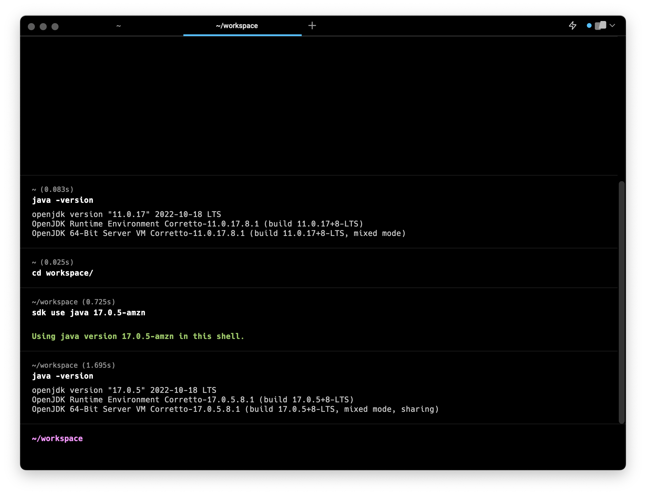Click the 'openjdk version "11.0.17"' output line
646x495 pixels.
tap(127, 214)
